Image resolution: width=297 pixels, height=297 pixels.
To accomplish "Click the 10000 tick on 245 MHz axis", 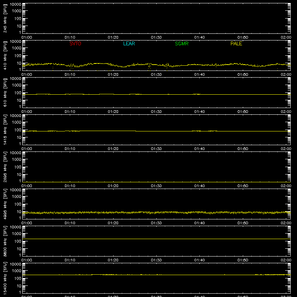I will pos(16,4).
